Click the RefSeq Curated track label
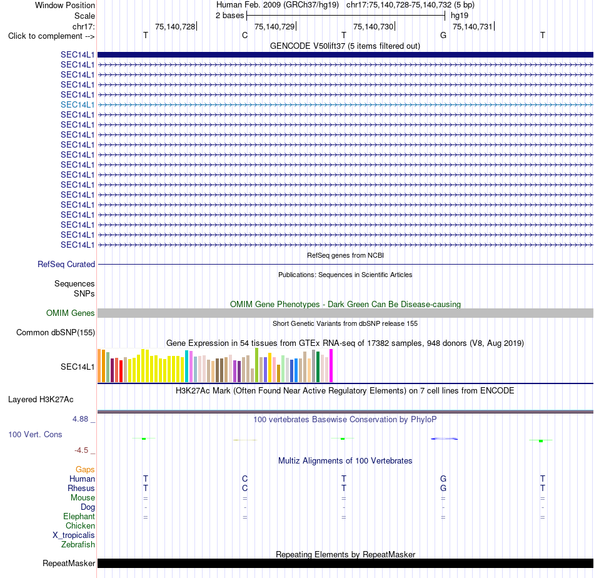 pos(66,264)
